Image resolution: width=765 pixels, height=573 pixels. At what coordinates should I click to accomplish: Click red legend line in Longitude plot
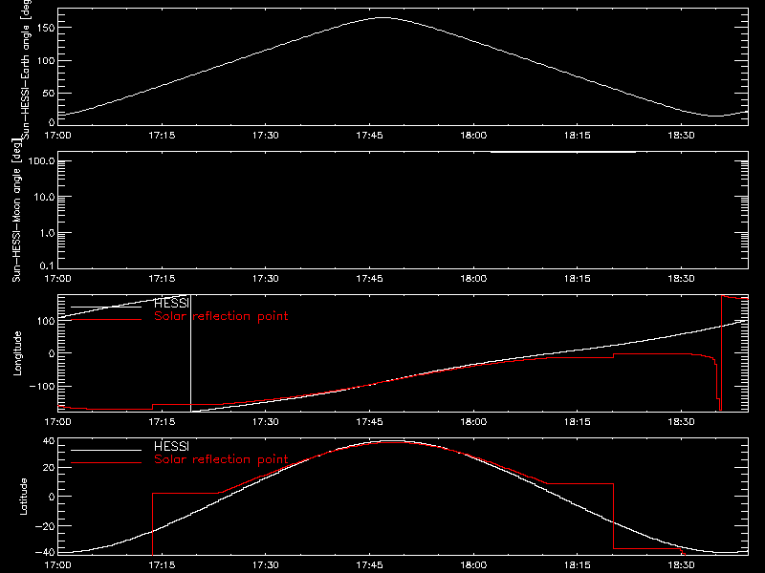[106, 320]
